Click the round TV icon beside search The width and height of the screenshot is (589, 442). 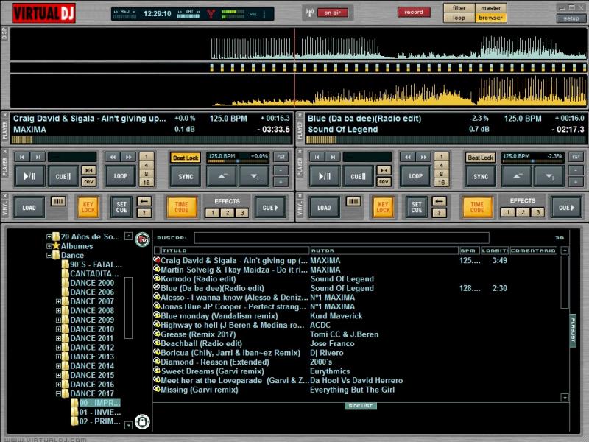point(142,239)
